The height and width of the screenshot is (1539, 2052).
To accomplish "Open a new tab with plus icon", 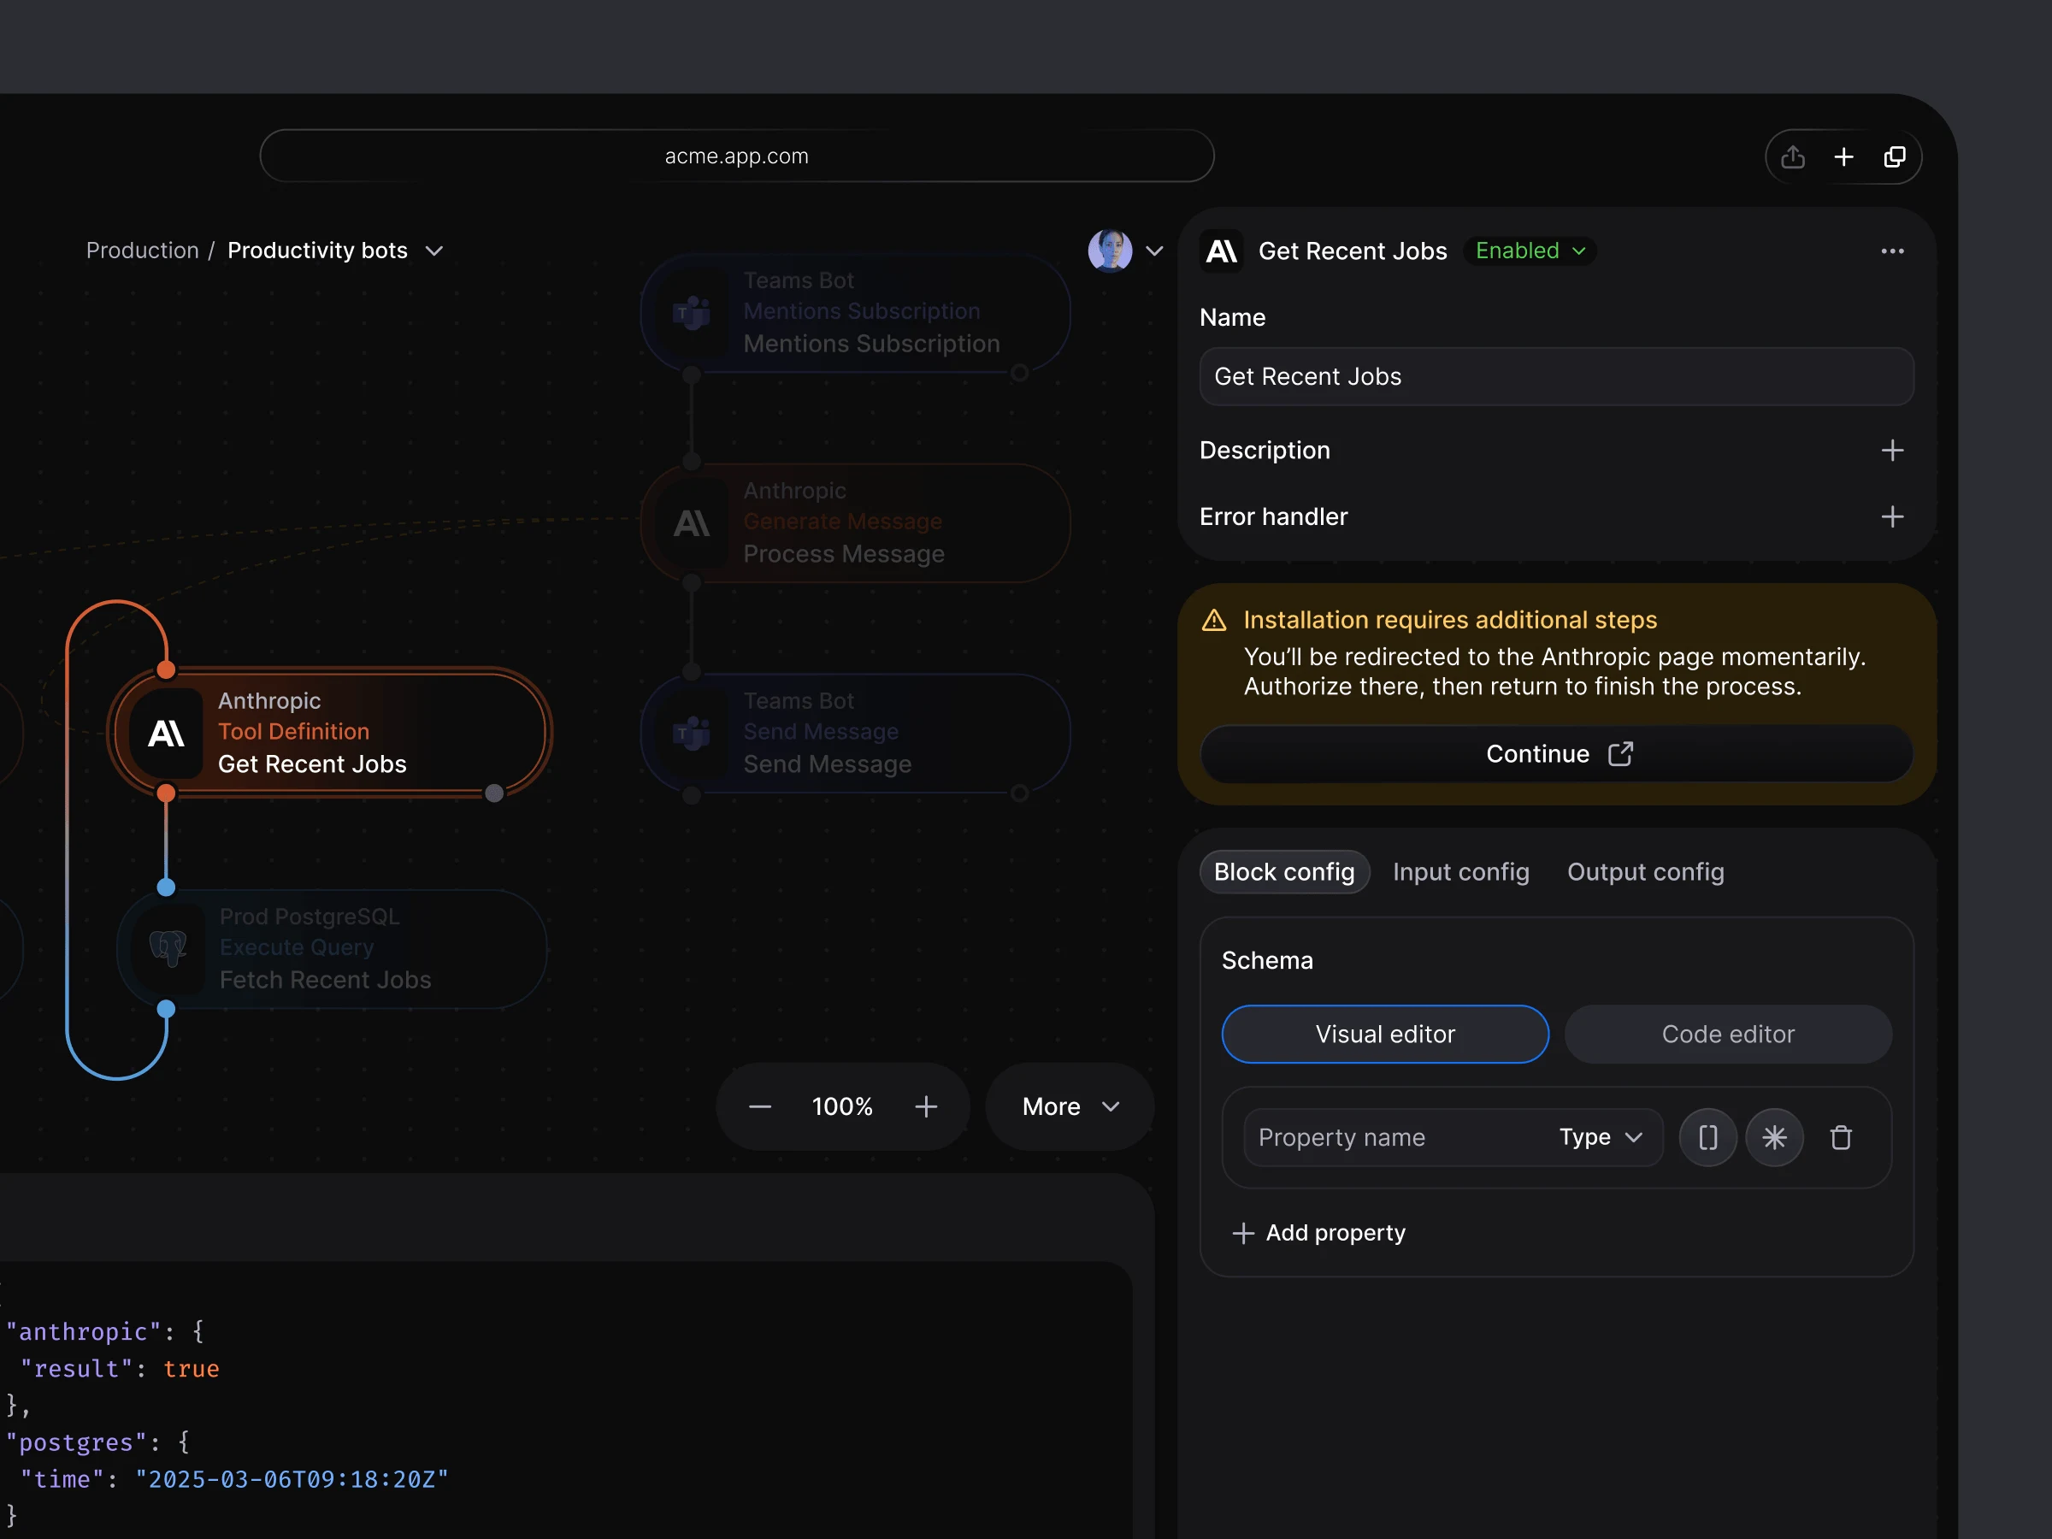I will [1843, 156].
